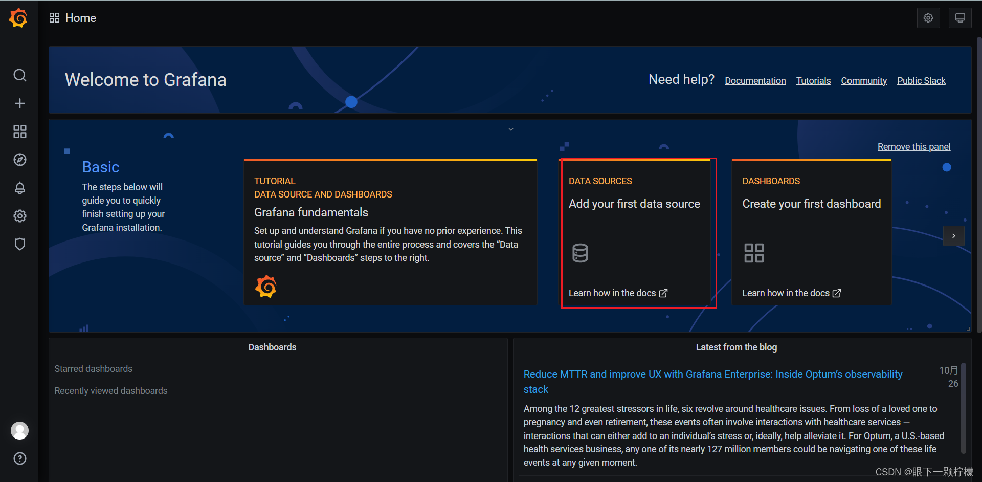The height and width of the screenshot is (482, 982).
Task: Open dashboard settings gear at top right
Action: click(x=928, y=18)
